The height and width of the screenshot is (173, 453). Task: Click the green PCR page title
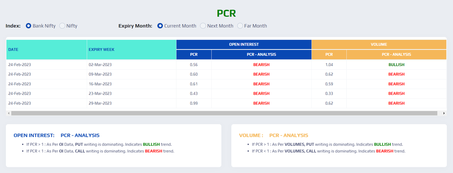(226, 13)
